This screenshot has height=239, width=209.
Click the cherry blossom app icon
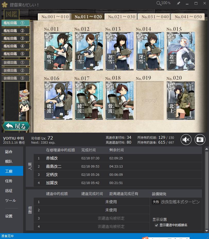pos(5,5)
